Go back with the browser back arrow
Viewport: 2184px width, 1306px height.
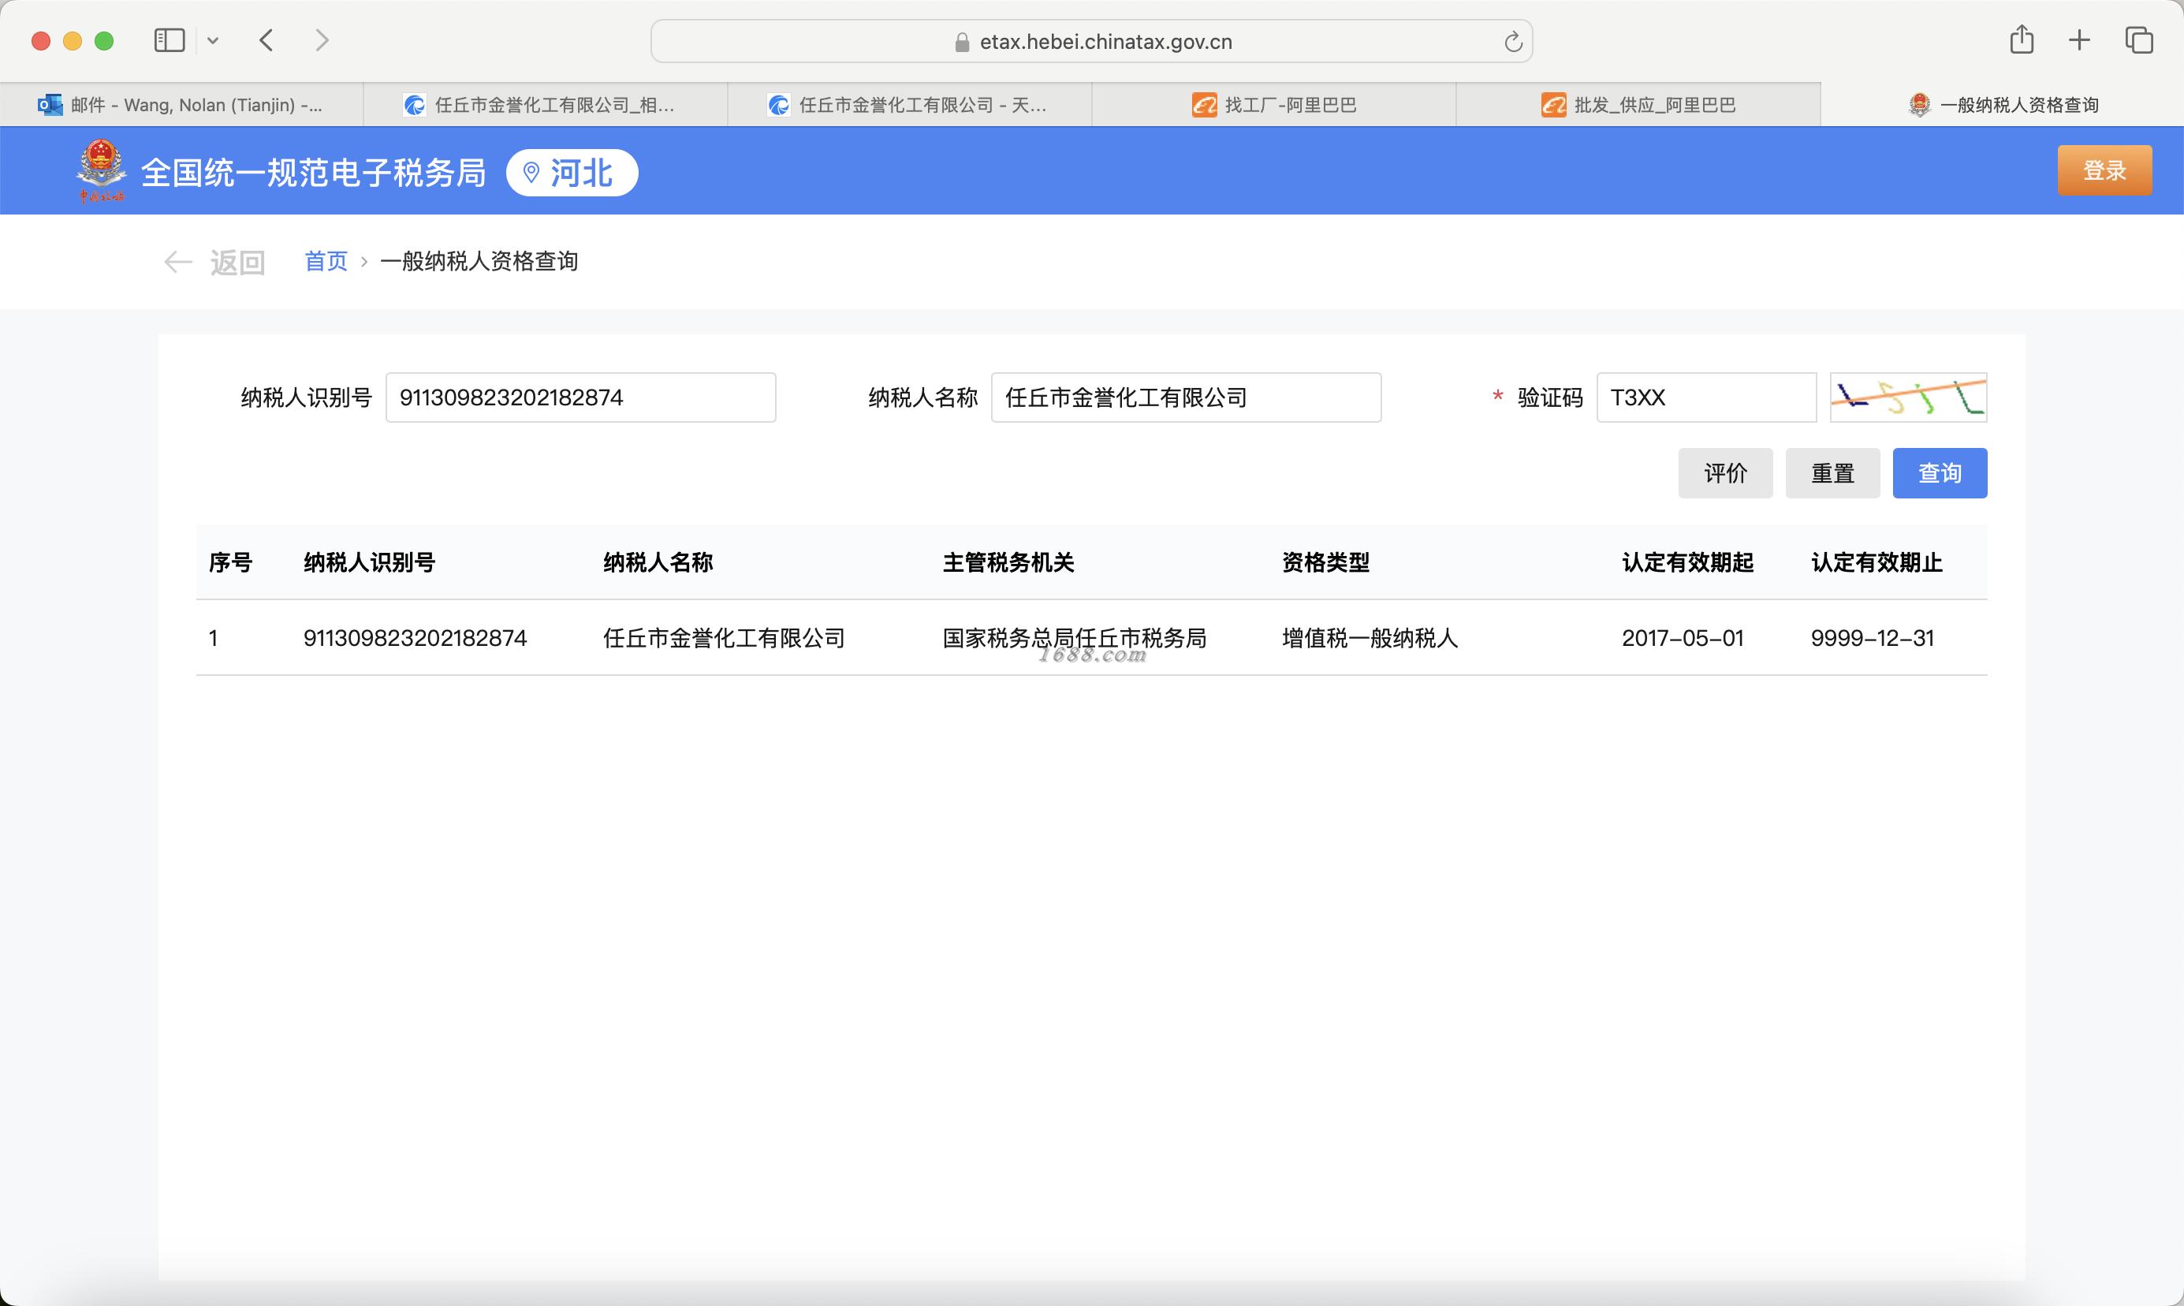266,40
